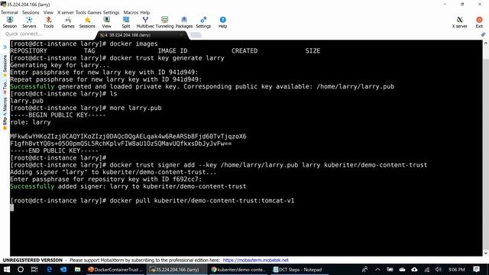Open the Macros vertical sidebar tab
The image size is (489, 275).
(x=5, y=105)
